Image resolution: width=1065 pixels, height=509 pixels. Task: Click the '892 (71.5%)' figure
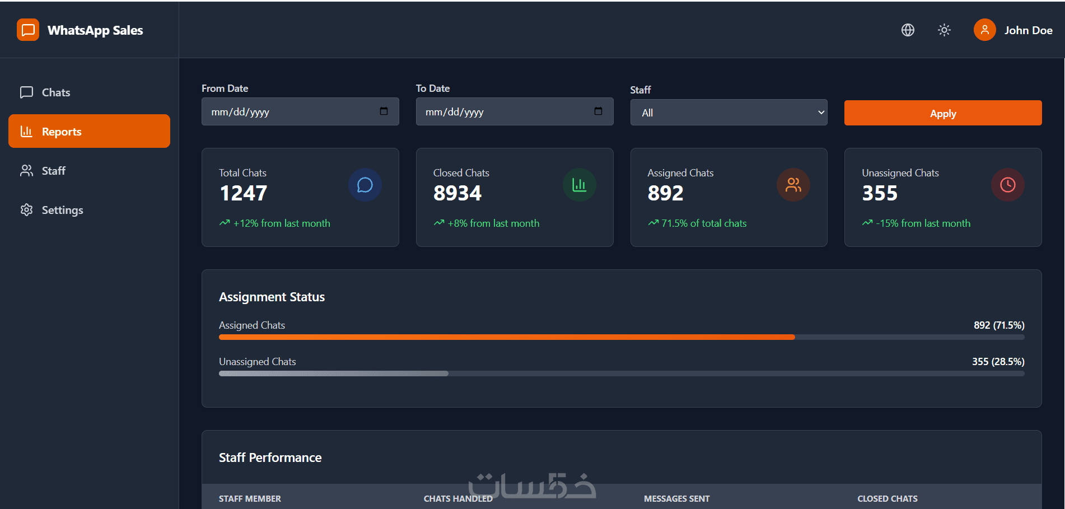coord(999,325)
